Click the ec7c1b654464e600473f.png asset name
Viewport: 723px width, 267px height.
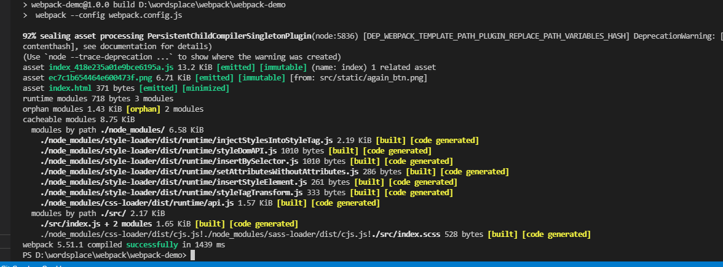(x=100, y=78)
